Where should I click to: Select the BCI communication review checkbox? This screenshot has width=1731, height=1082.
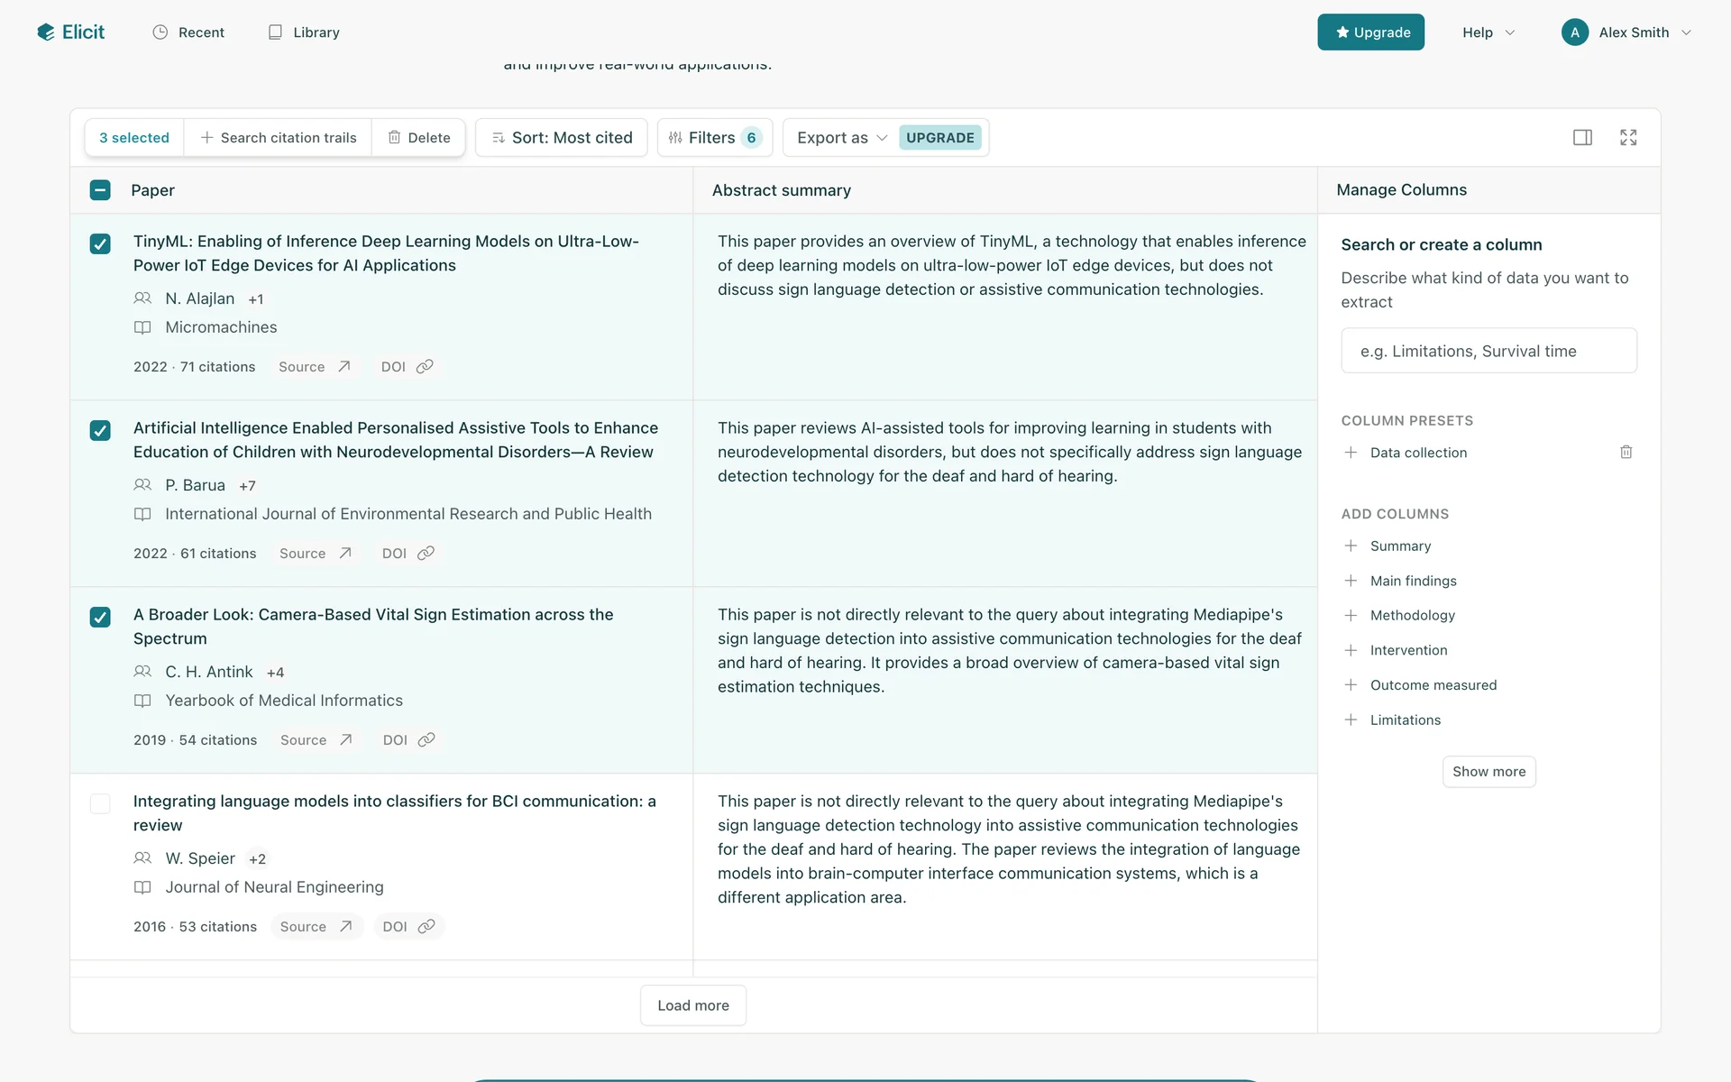(100, 803)
